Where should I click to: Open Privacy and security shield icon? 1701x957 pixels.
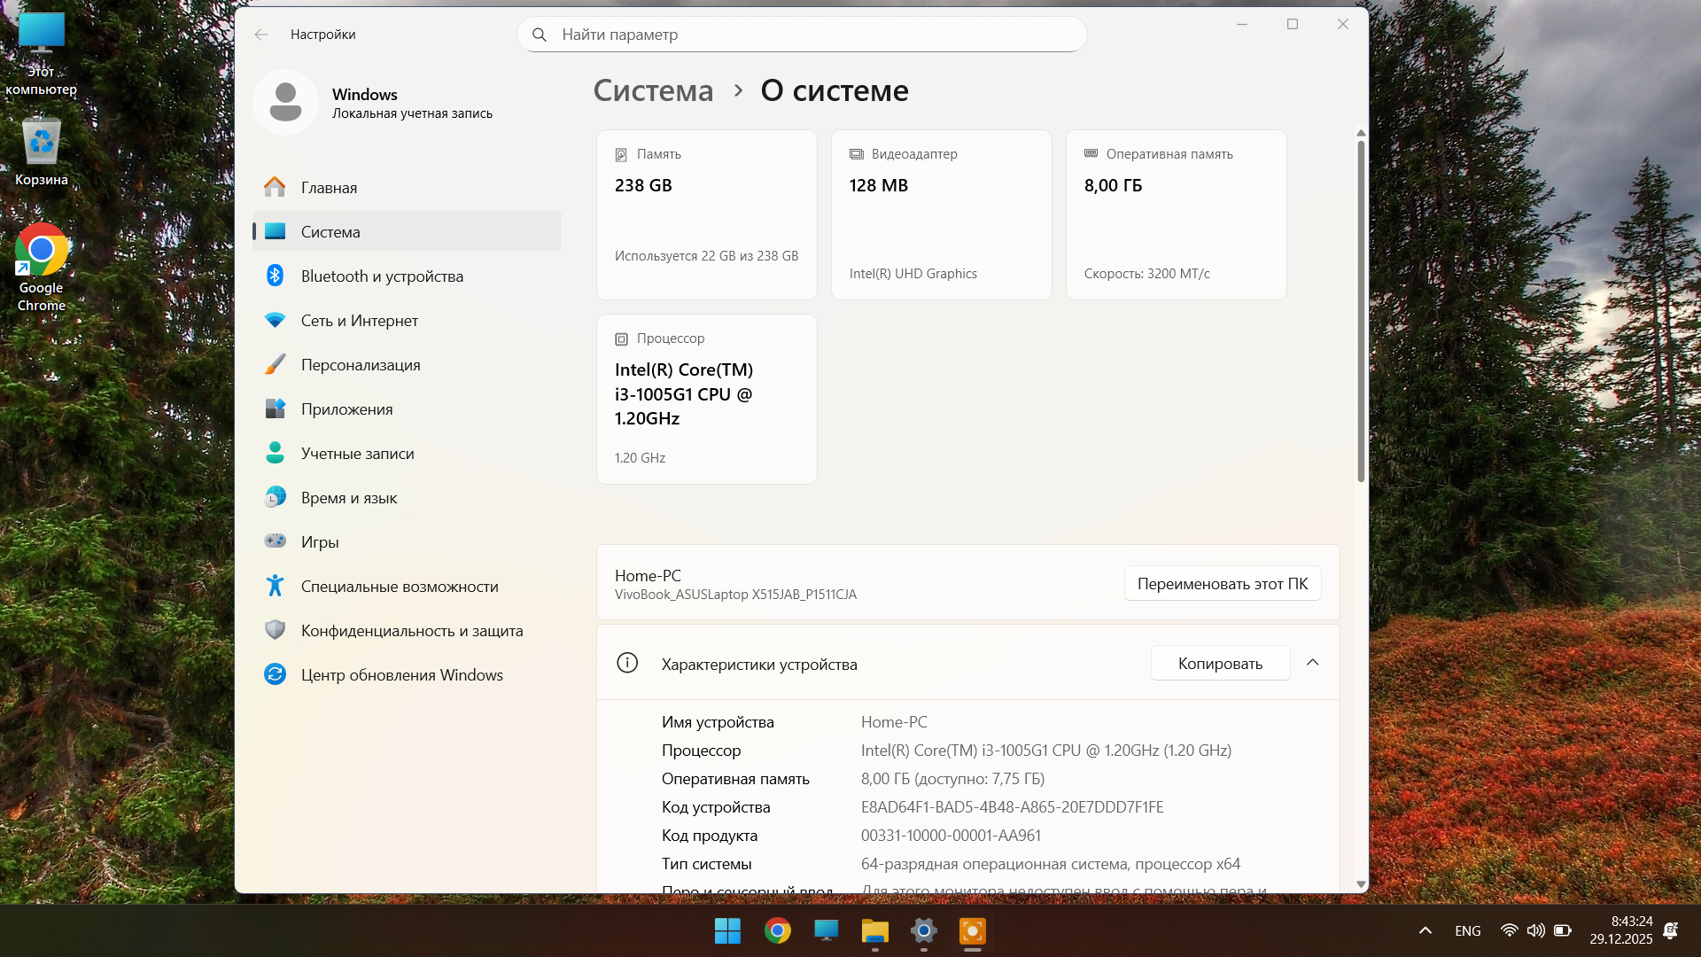coord(275,630)
